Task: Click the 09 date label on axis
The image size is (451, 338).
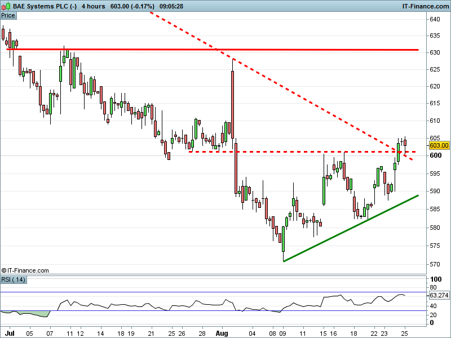Action: pyautogui.click(x=283, y=333)
